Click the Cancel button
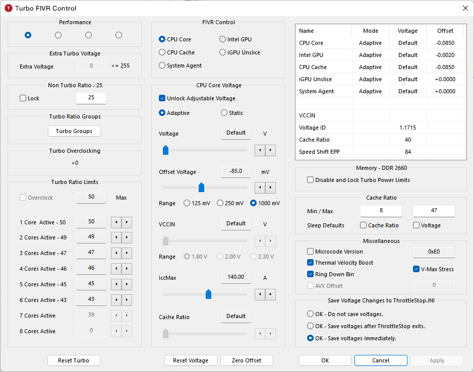 [x=381, y=360]
